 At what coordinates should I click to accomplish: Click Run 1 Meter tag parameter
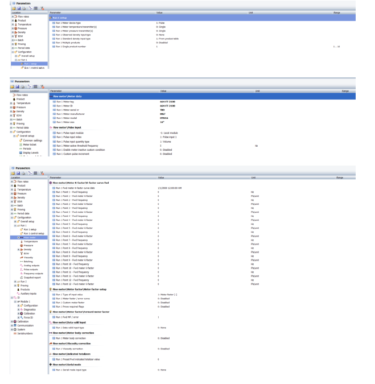point(65,102)
